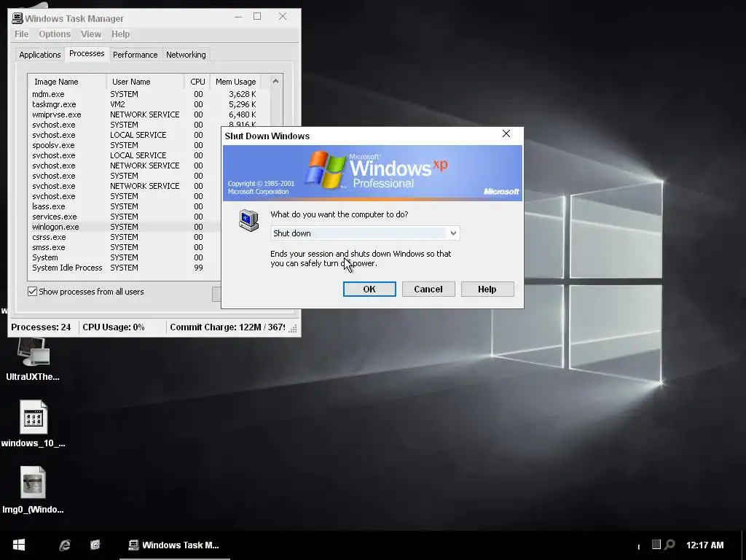Click the computer icon in Shut Down dialog
The image size is (746, 560).
[x=248, y=220]
